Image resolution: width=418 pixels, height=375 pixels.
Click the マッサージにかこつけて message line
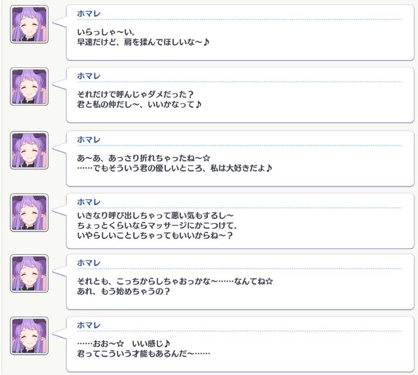tap(157, 226)
